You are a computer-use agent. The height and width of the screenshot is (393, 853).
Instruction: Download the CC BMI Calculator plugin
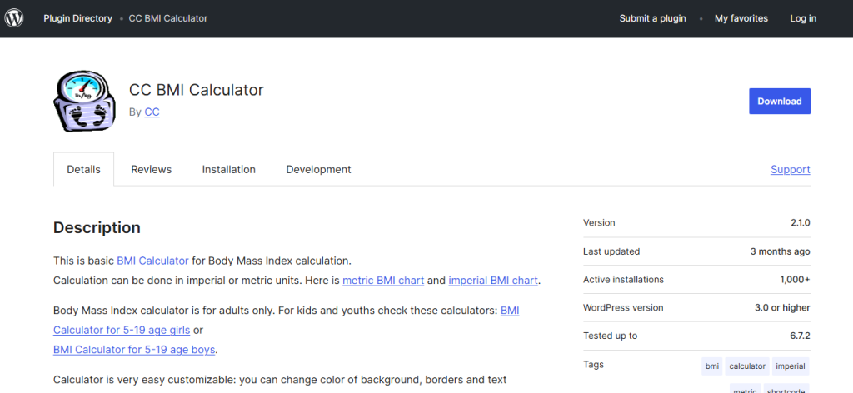coord(780,101)
